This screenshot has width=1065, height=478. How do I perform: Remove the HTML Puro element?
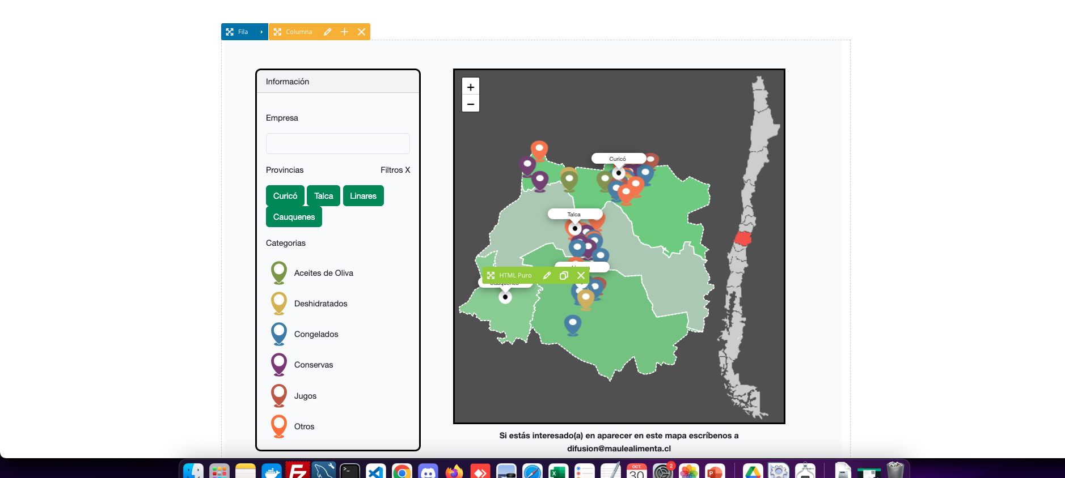click(x=581, y=275)
